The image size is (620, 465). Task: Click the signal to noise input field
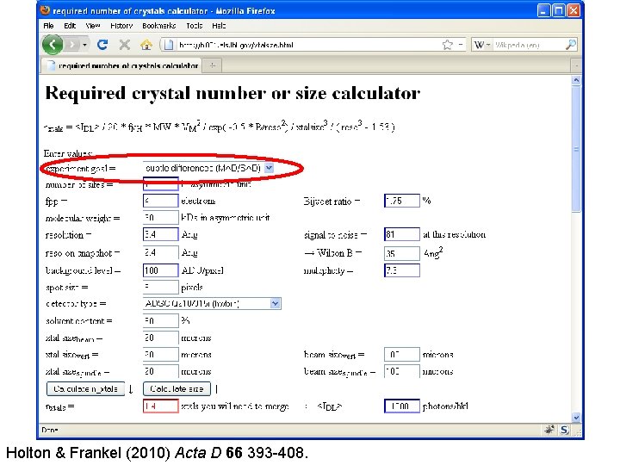[x=402, y=234]
